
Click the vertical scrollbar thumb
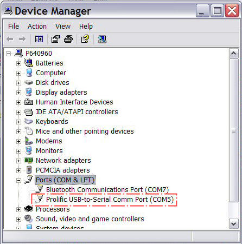click(234, 130)
